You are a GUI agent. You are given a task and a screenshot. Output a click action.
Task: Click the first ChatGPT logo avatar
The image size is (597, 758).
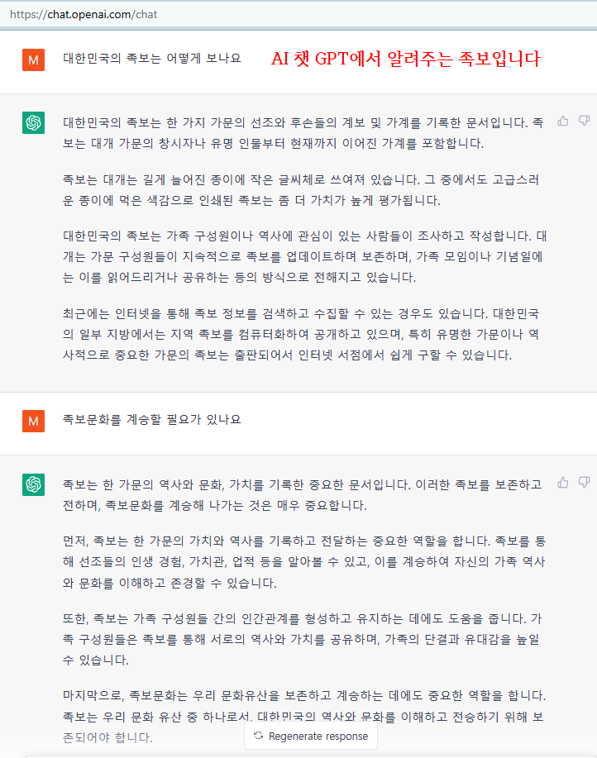(x=33, y=122)
